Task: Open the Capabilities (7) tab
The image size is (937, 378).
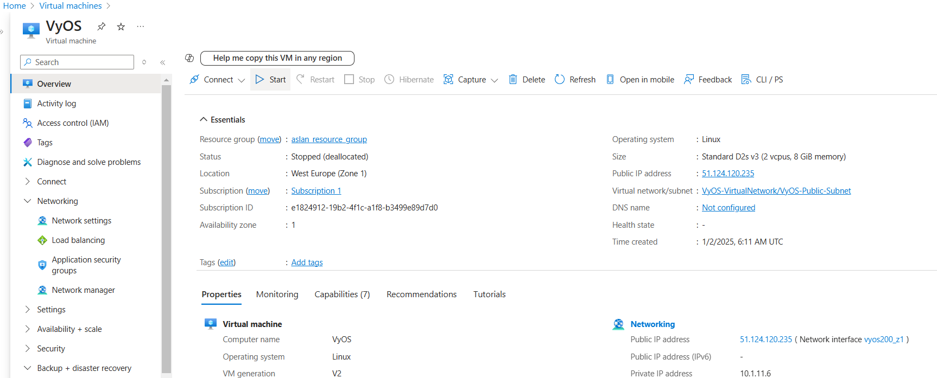Action: tap(342, 294)
